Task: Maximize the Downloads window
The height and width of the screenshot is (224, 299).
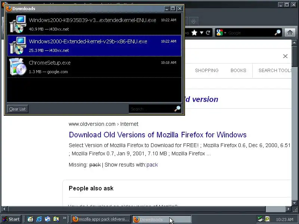Action: pyautogui.click(x=173, y=9)
